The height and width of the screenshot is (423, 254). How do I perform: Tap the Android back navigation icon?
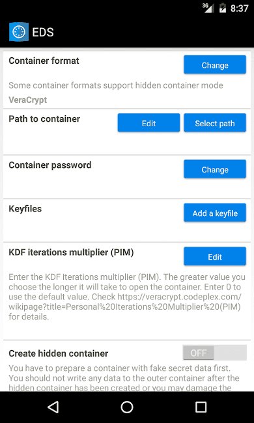click(53, 407)
